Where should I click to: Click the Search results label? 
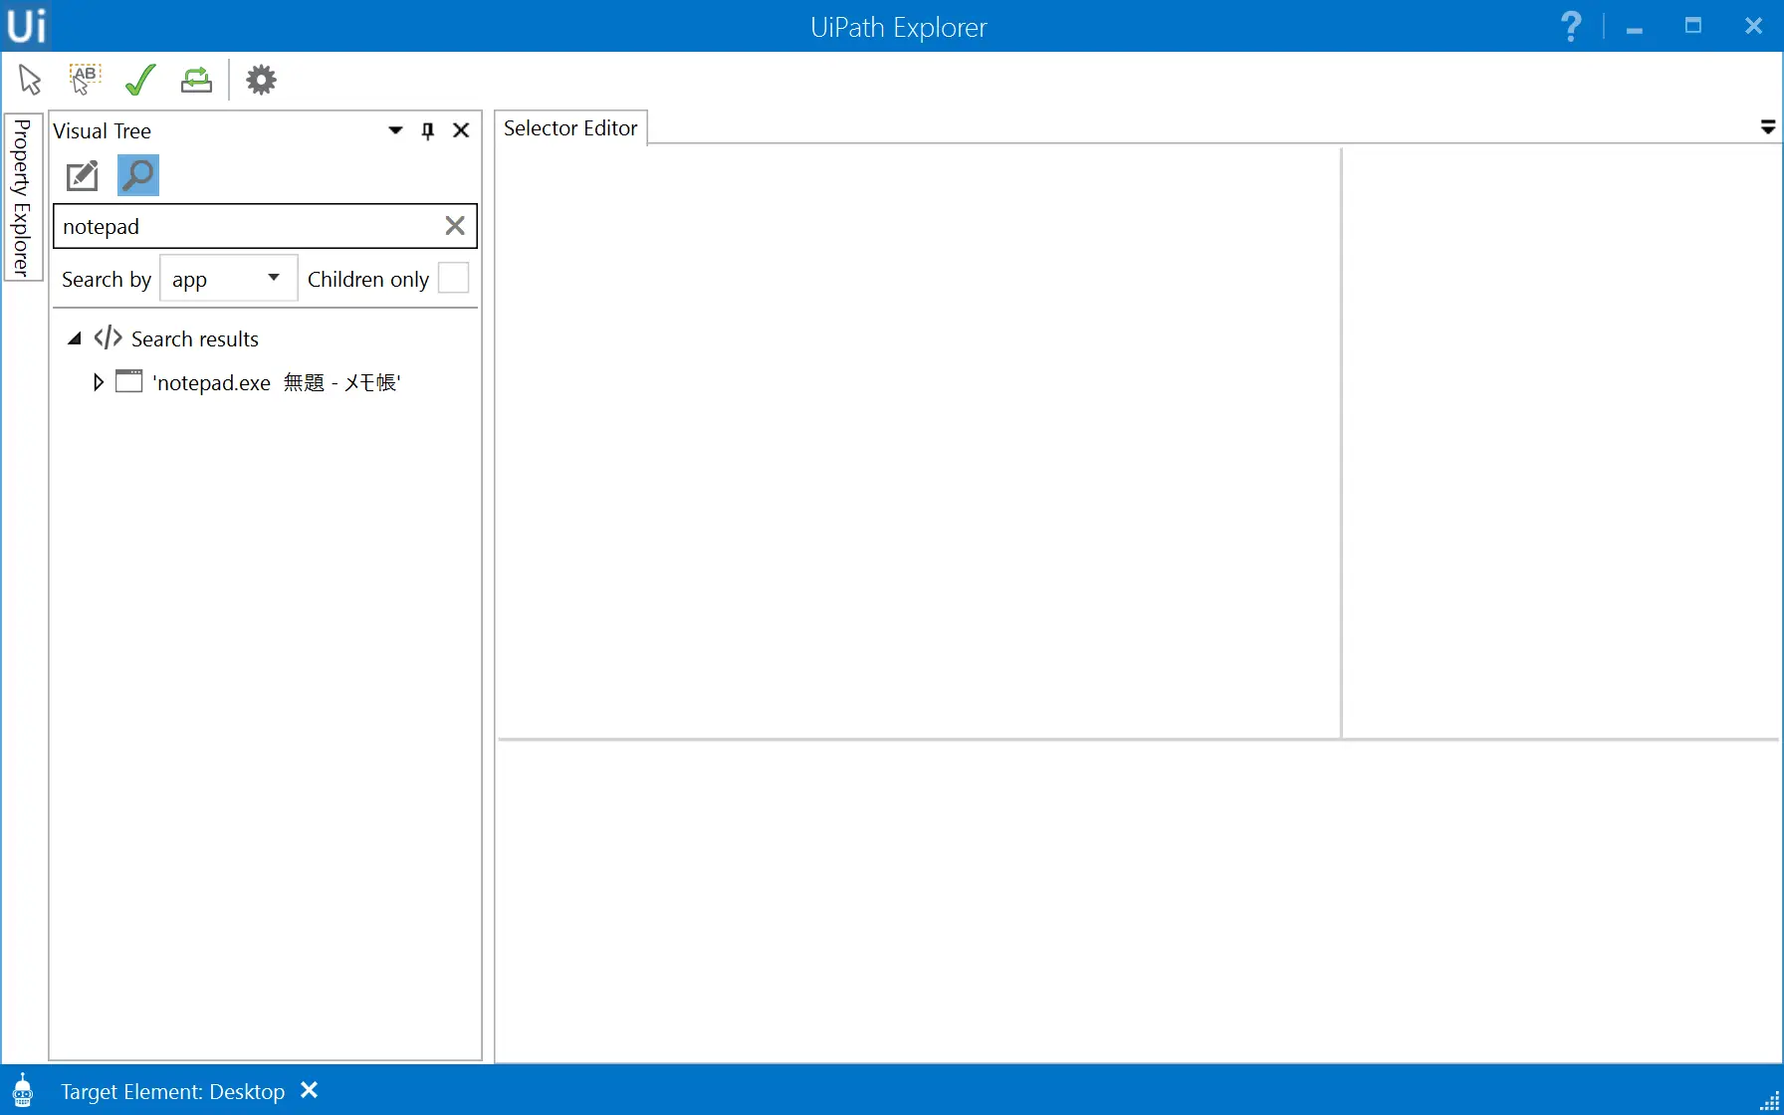pos(195,338)
